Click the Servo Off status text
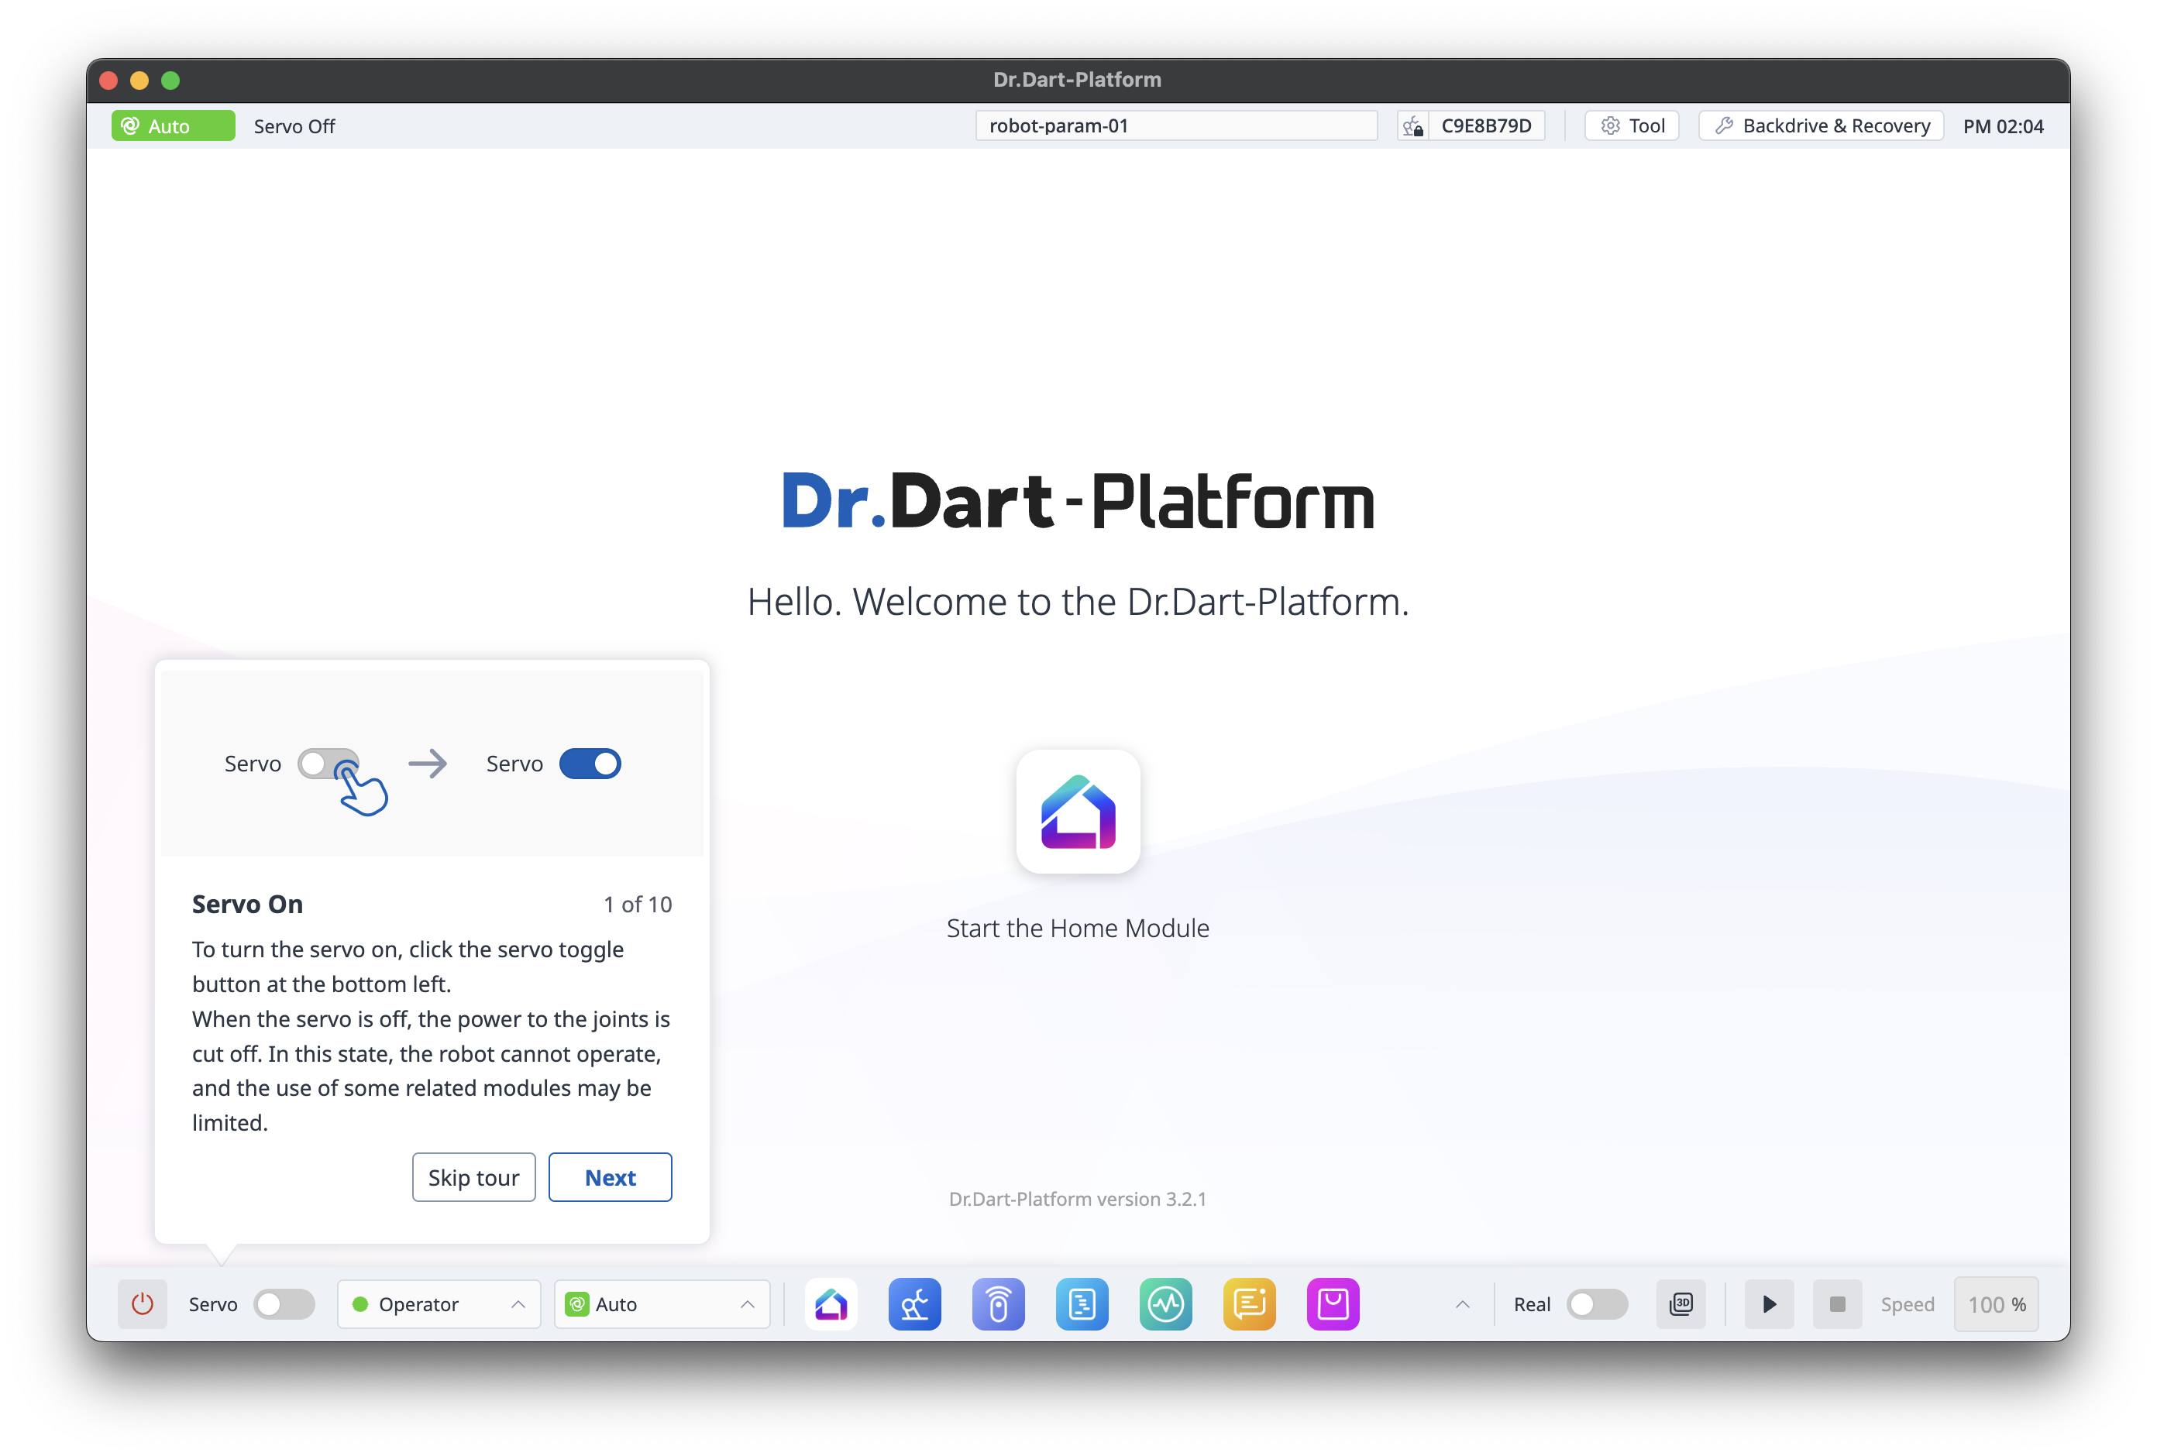The image size is (2157, 1456). point(294,126)
